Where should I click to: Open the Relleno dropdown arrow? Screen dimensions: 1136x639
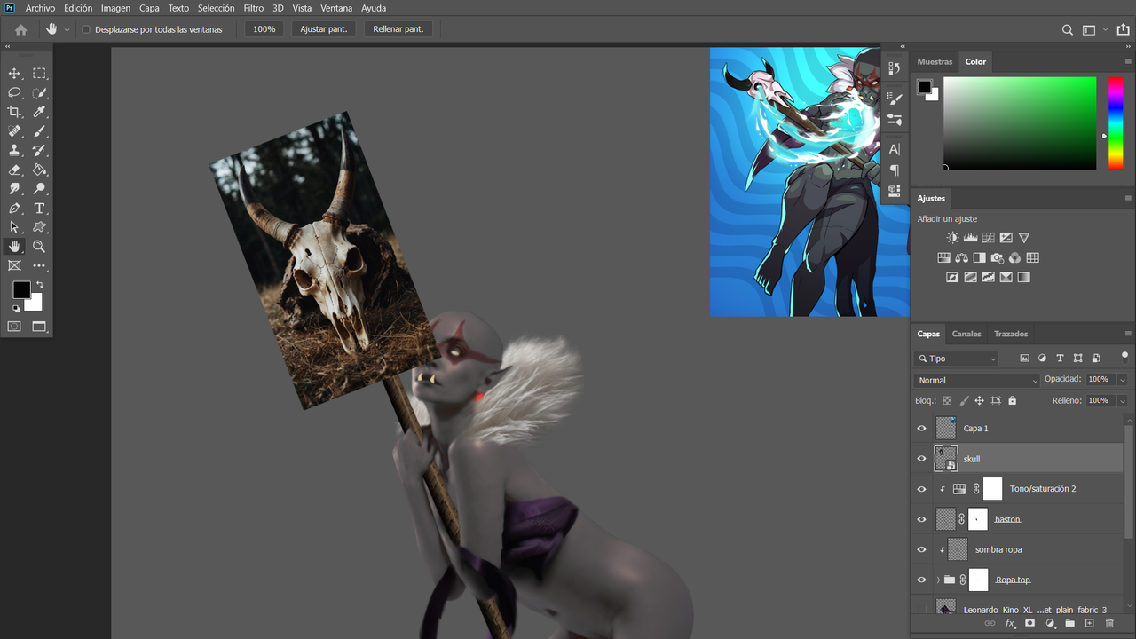[1123, 401]
